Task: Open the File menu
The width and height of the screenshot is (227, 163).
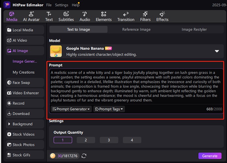Action: coord(49,5)
